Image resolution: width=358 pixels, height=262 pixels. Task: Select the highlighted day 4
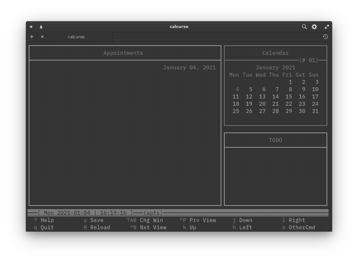point(237,90)
